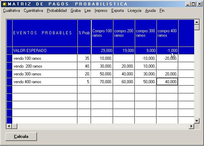Open the Graba menu

[x=75, y=11]
